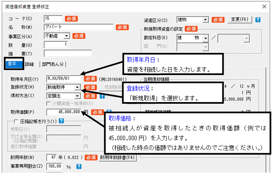The image size is (278, 173).
Task: Expand the 事業区分 dropdown showing 不動産
Action: coord(66,36)
